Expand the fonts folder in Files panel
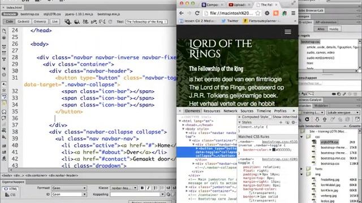 [301, 169]
